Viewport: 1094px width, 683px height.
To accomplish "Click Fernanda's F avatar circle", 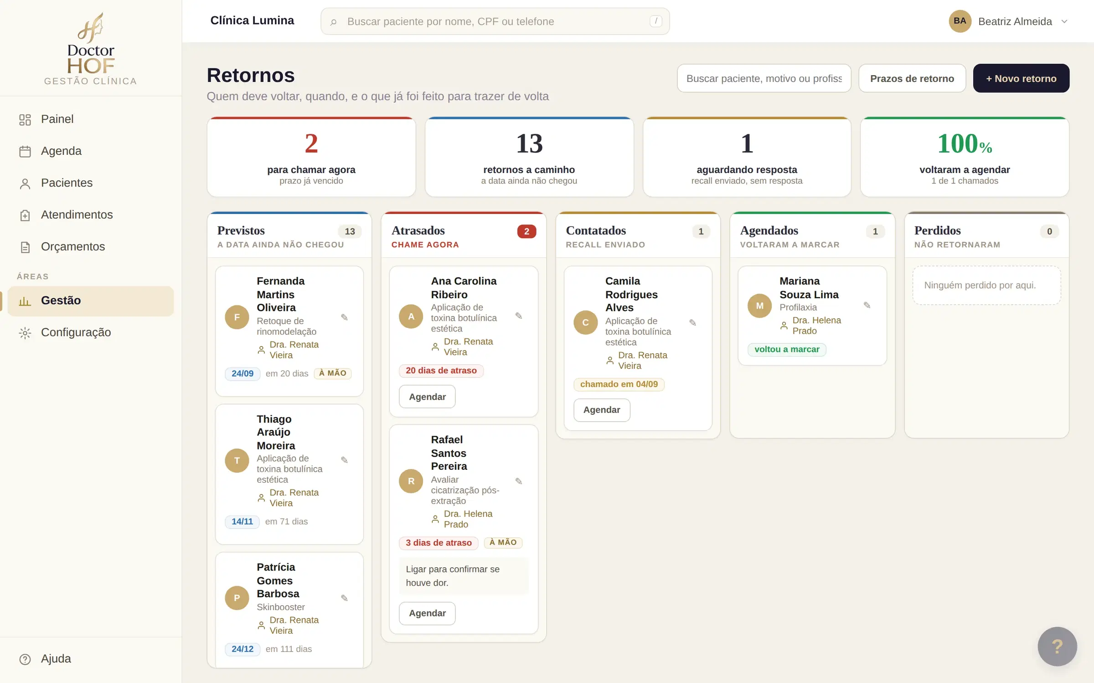I will [x=237, y=317].
